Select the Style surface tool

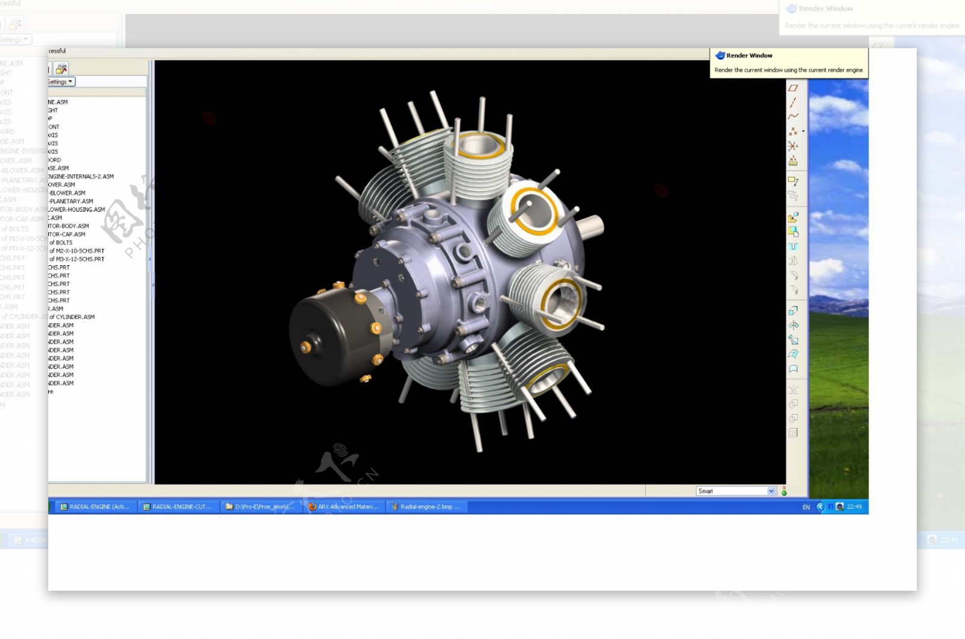(793, 368)
